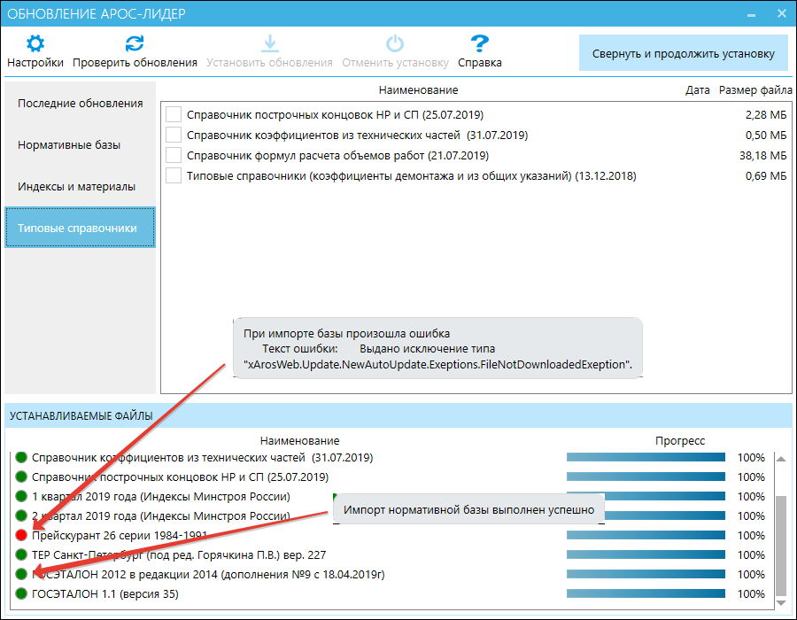797x620 pixels.
Task: Click Прогресс column header
Action: pos(680,440)
